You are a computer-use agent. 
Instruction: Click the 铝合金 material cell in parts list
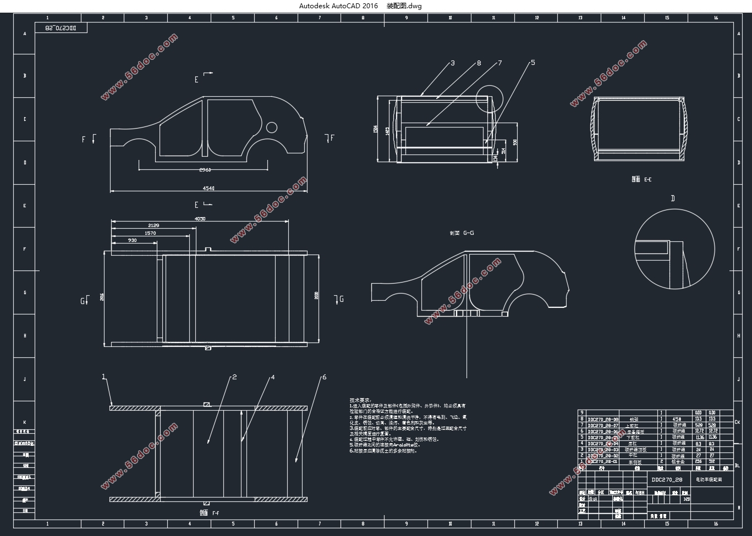point(678,462)
